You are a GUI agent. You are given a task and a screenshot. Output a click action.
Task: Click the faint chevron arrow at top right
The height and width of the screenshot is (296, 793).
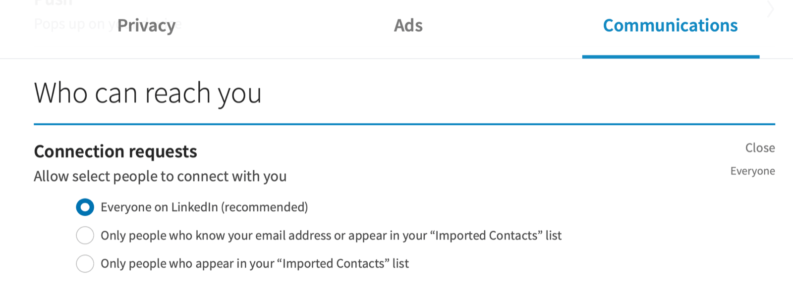[771, 9]
